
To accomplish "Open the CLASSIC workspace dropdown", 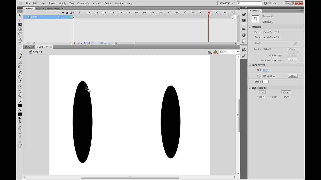I will click(x=227, y=3).
